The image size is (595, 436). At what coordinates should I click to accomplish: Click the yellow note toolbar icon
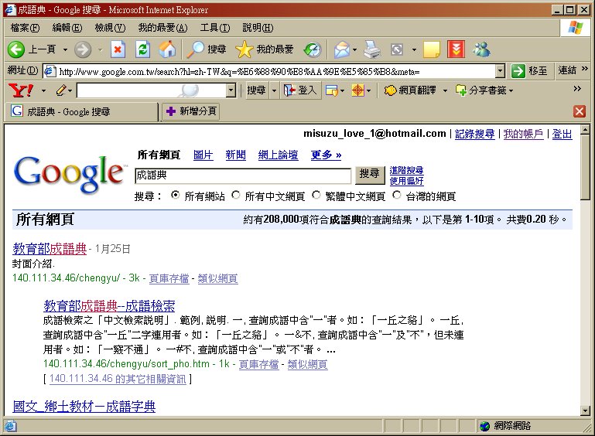[x=432, y=49]
